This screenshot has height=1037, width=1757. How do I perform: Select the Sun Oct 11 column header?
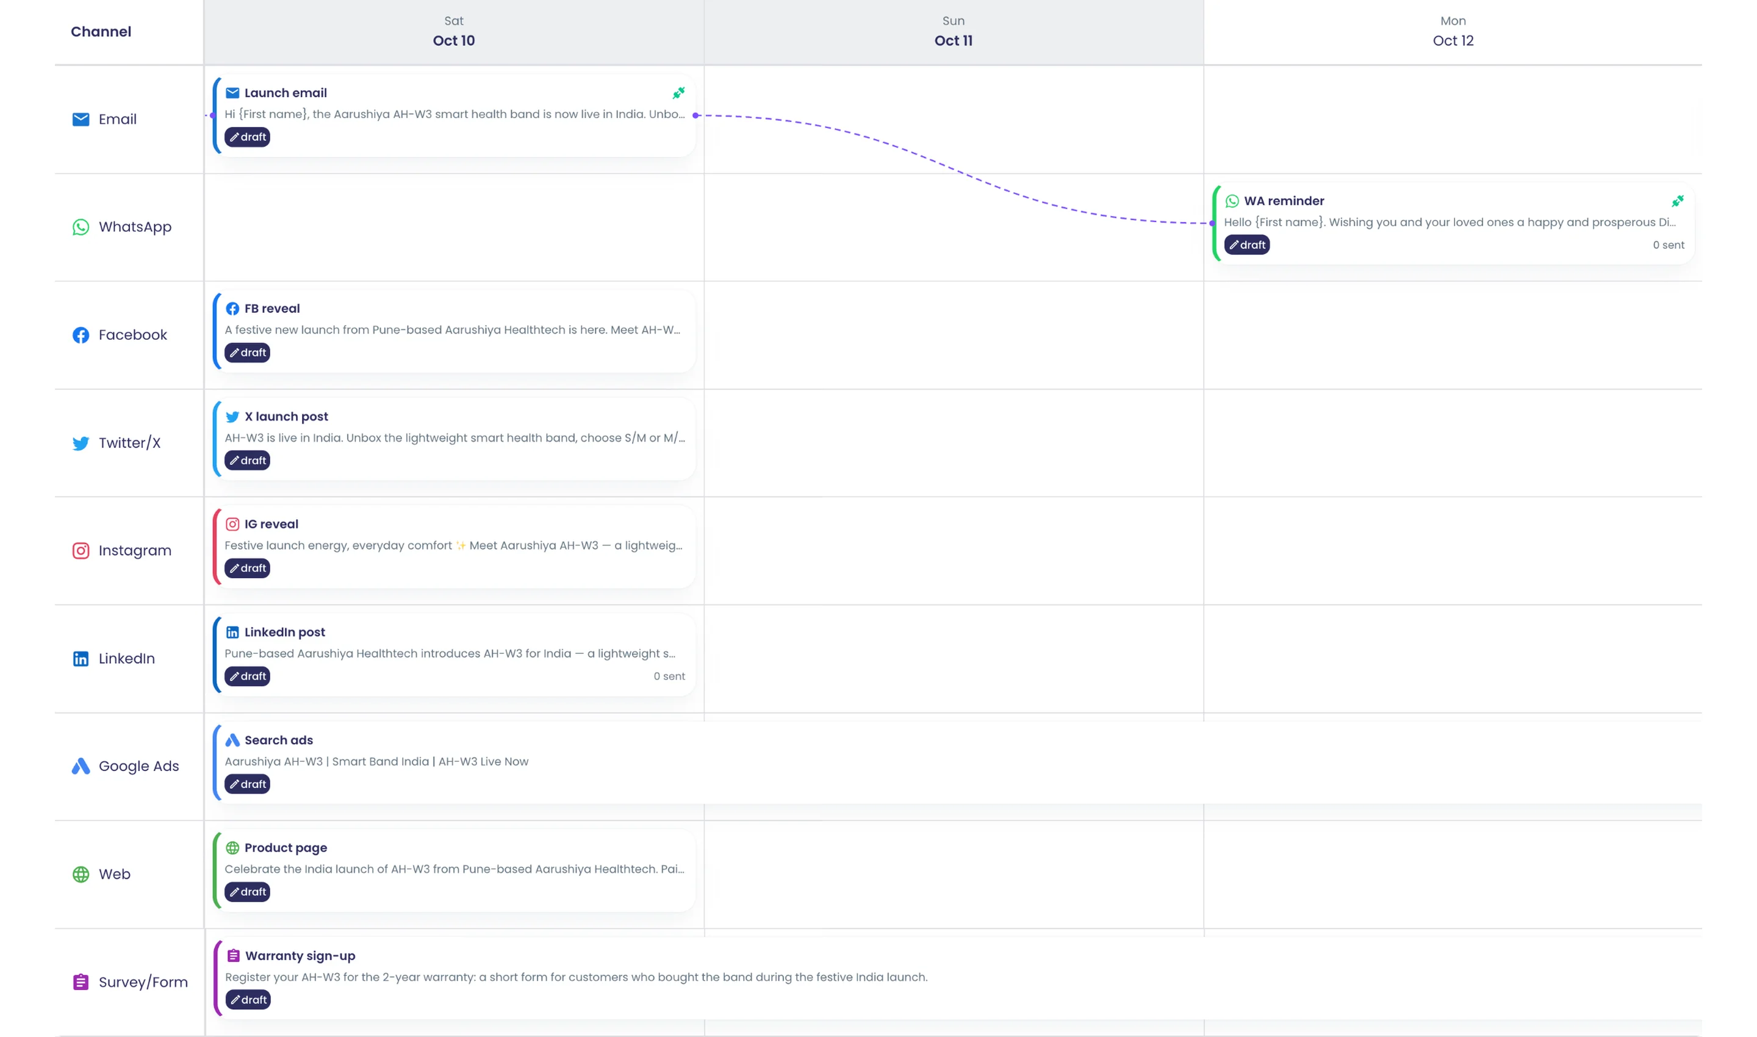954,32
